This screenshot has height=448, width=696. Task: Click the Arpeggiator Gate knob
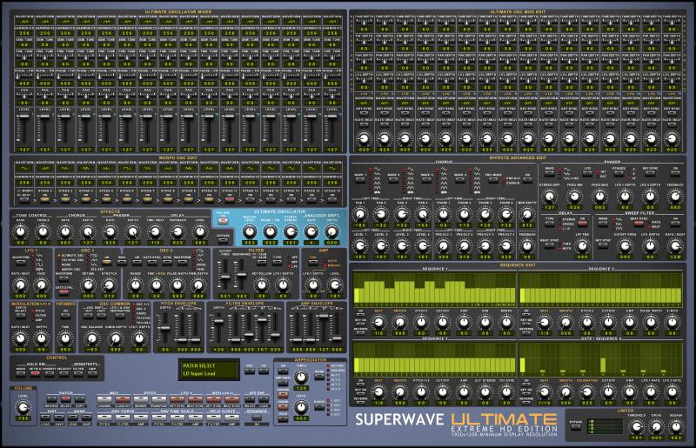(301, 407)
